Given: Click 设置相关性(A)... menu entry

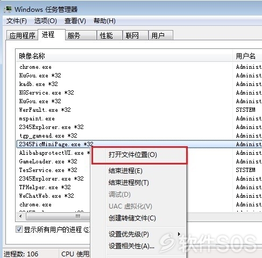Looking at the screenshot, I should tap(131, 246).
